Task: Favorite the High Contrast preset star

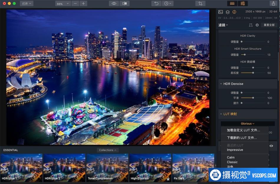Action: (x=168, y=179)
